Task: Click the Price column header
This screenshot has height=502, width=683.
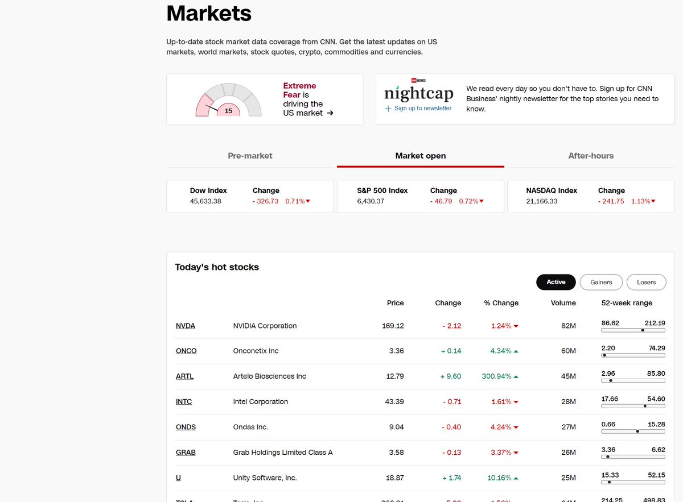Action: tap(396, 303)
